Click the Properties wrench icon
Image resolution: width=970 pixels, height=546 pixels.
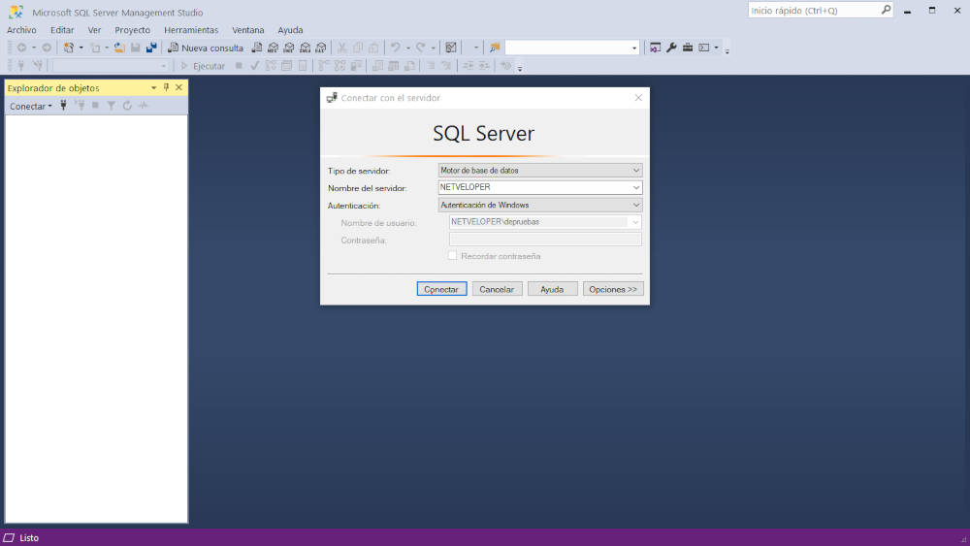(671, 48)
